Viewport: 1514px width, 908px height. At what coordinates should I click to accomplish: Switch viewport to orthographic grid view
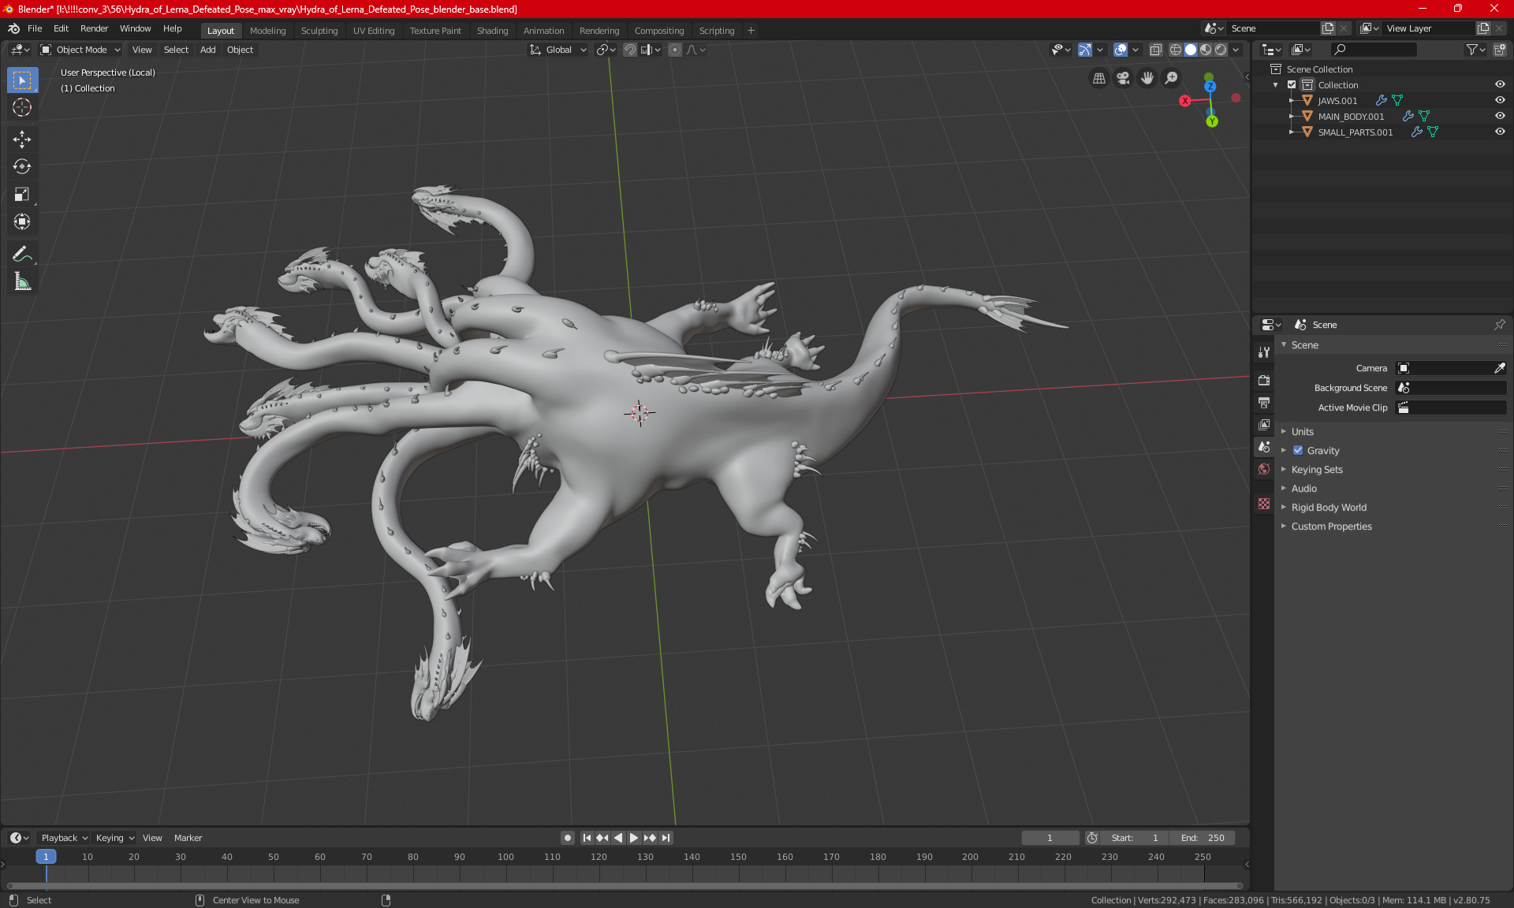1098,78
